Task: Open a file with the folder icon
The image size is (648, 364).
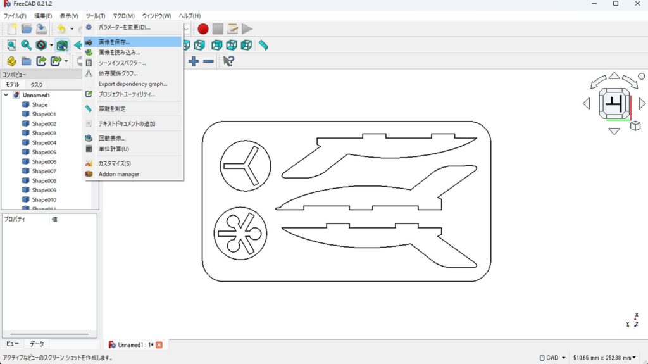Action: (x=27, y=28)
